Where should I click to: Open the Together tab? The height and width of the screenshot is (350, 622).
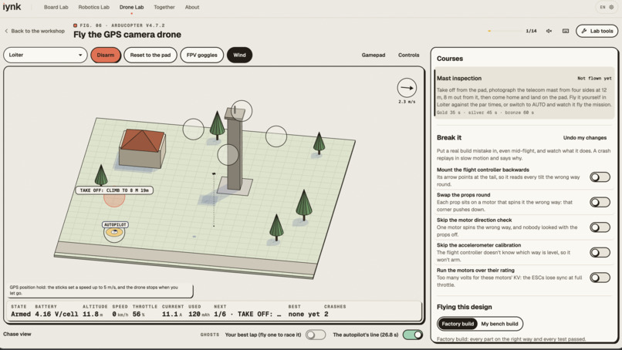(x=164, y=7)
